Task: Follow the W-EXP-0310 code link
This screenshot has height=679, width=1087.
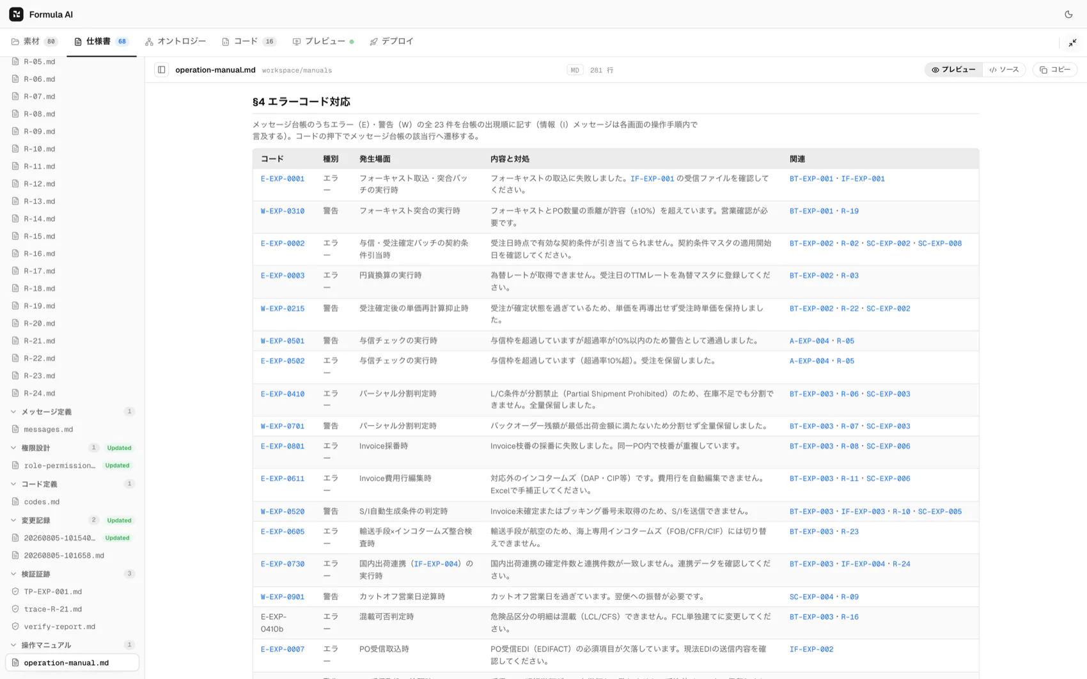Action: [283, 211]
